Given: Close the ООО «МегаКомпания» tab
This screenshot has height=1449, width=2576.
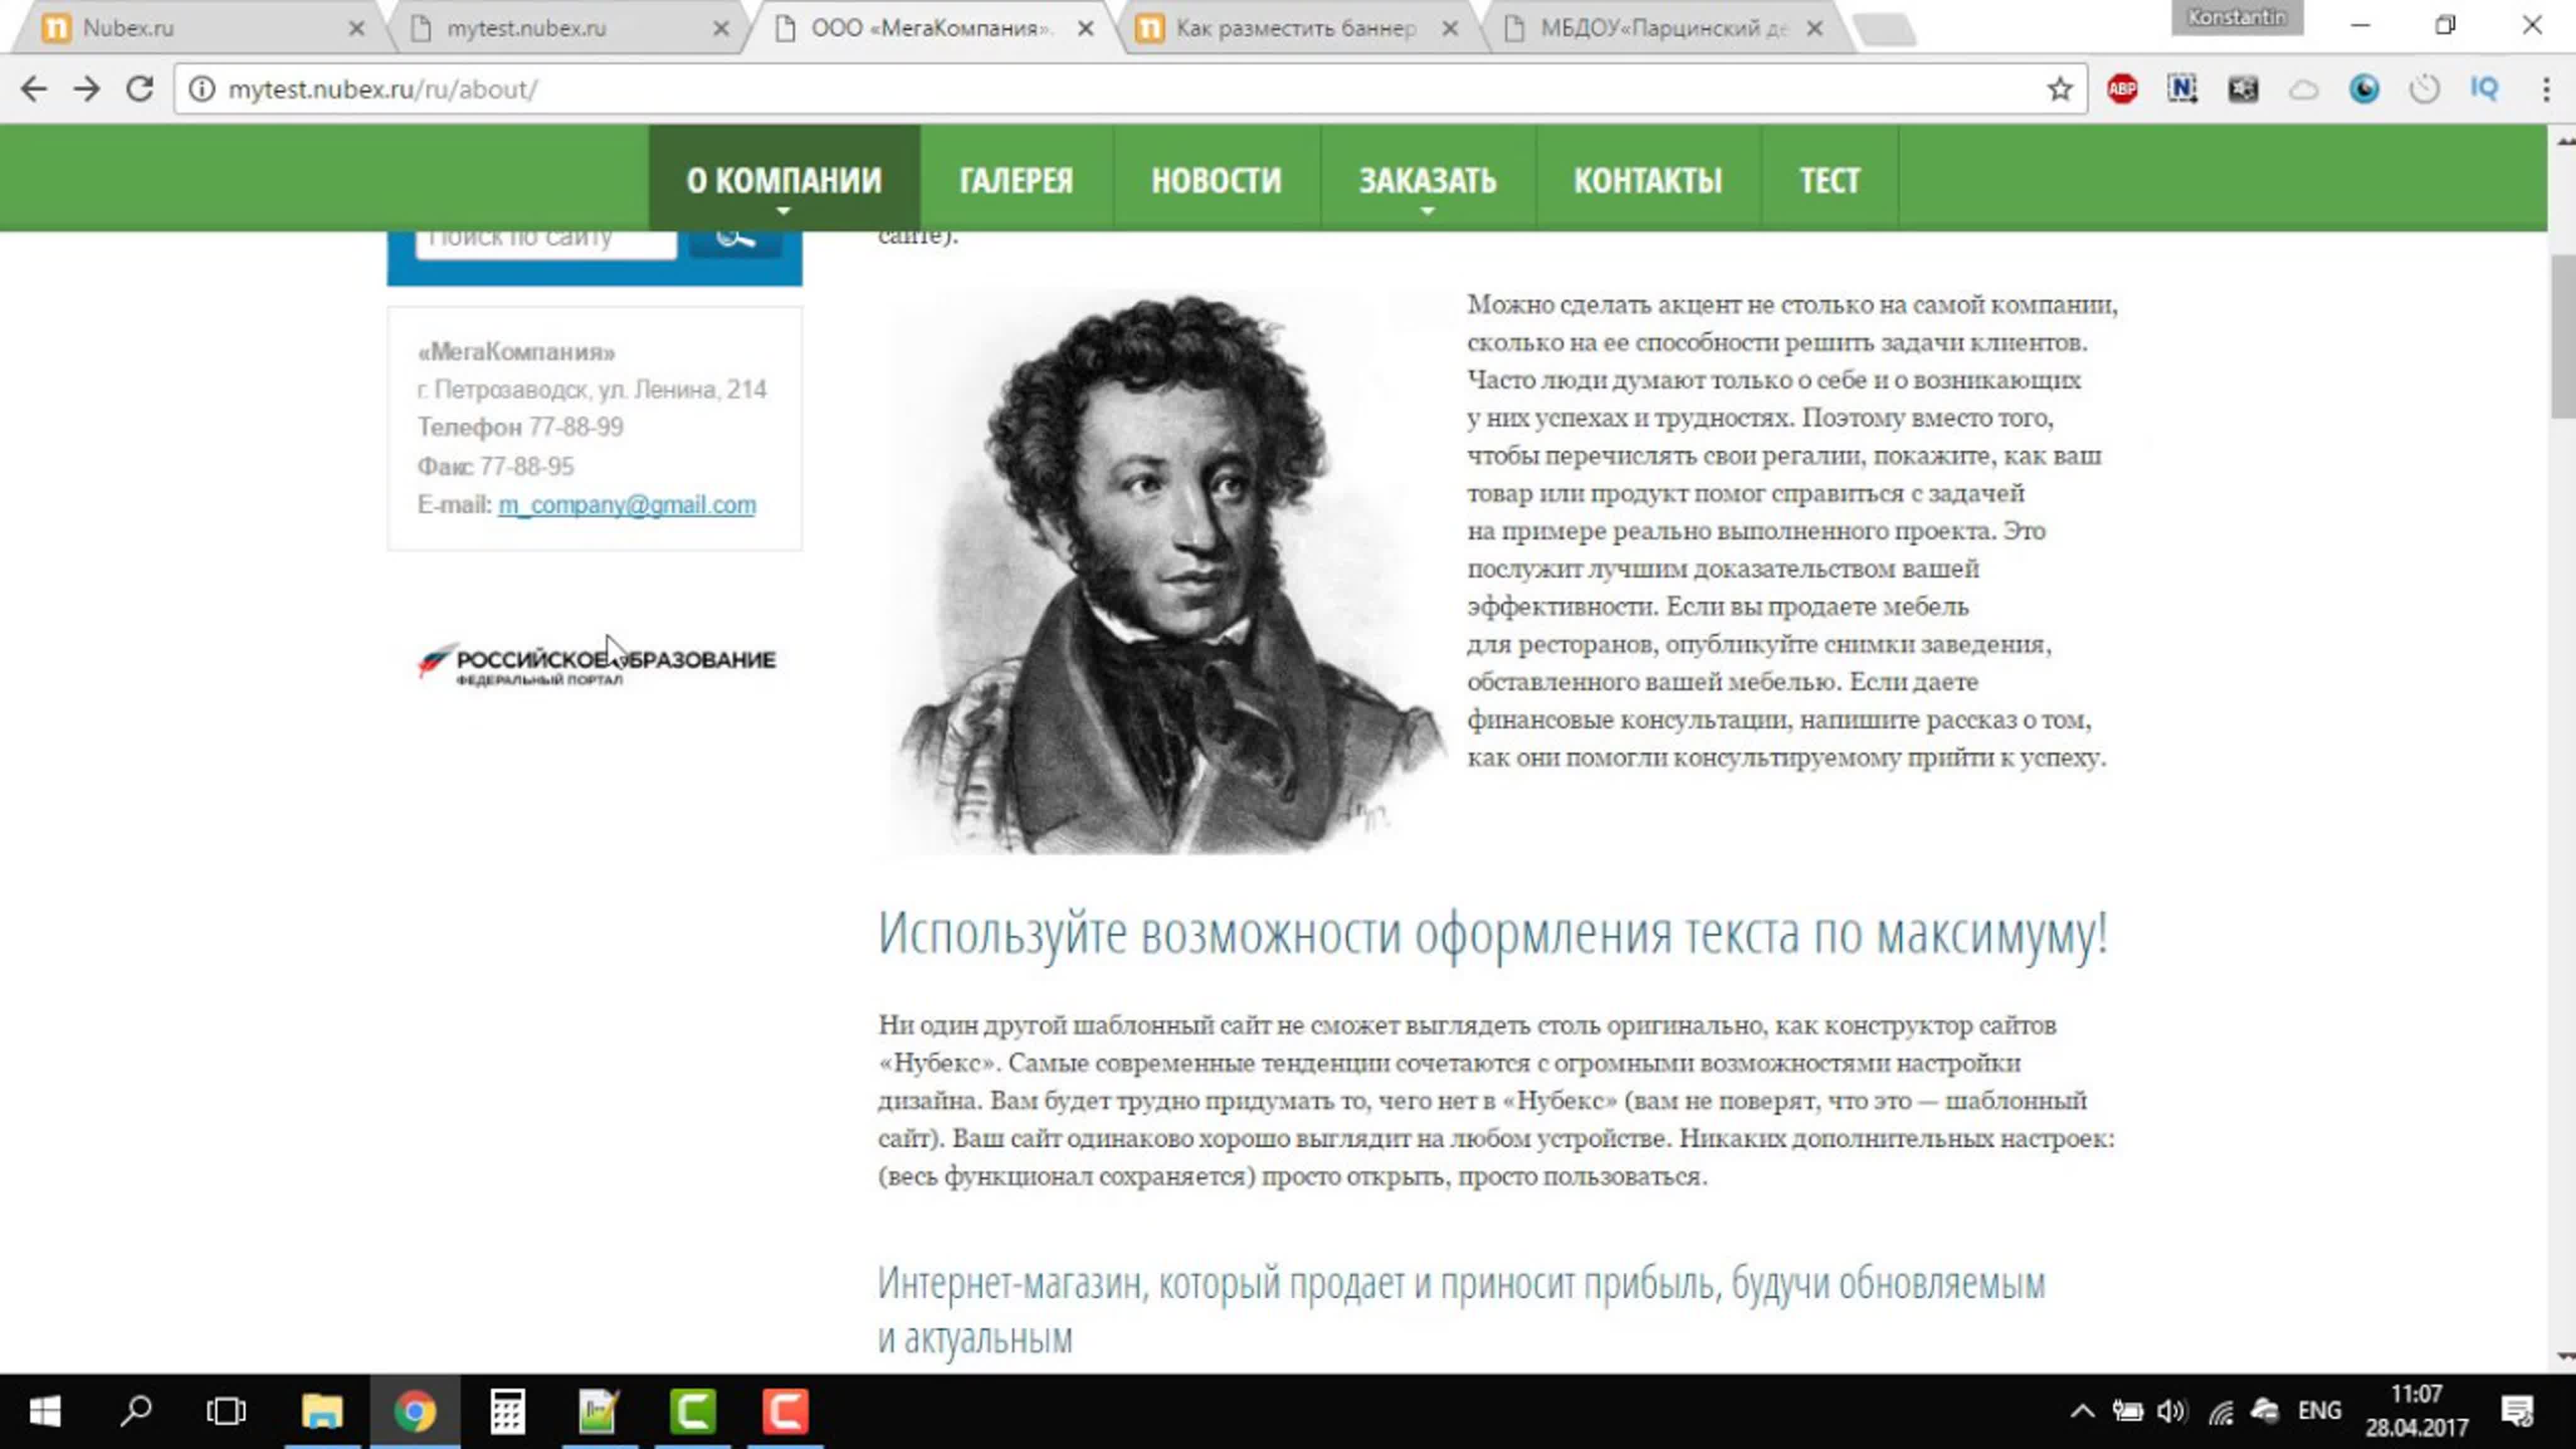Looking at the screenshot, I should coord(1085,29).
